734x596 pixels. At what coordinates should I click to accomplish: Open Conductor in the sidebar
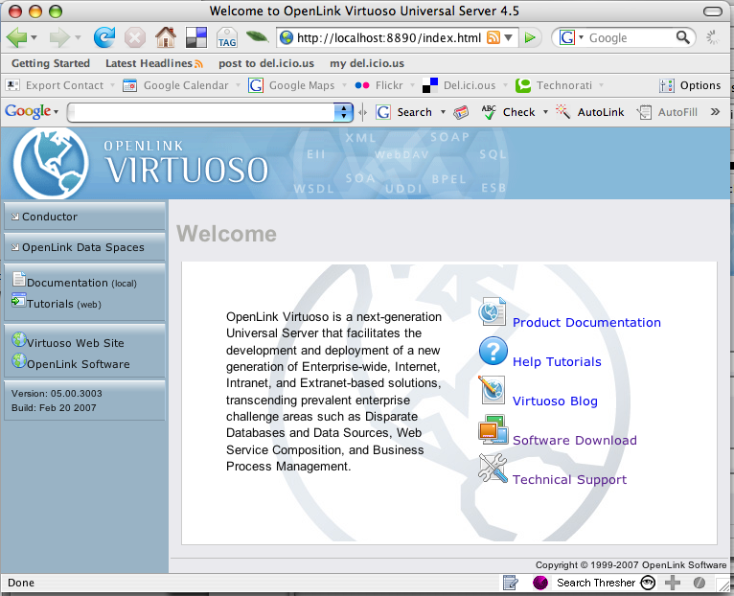click(x=84, y=217)
